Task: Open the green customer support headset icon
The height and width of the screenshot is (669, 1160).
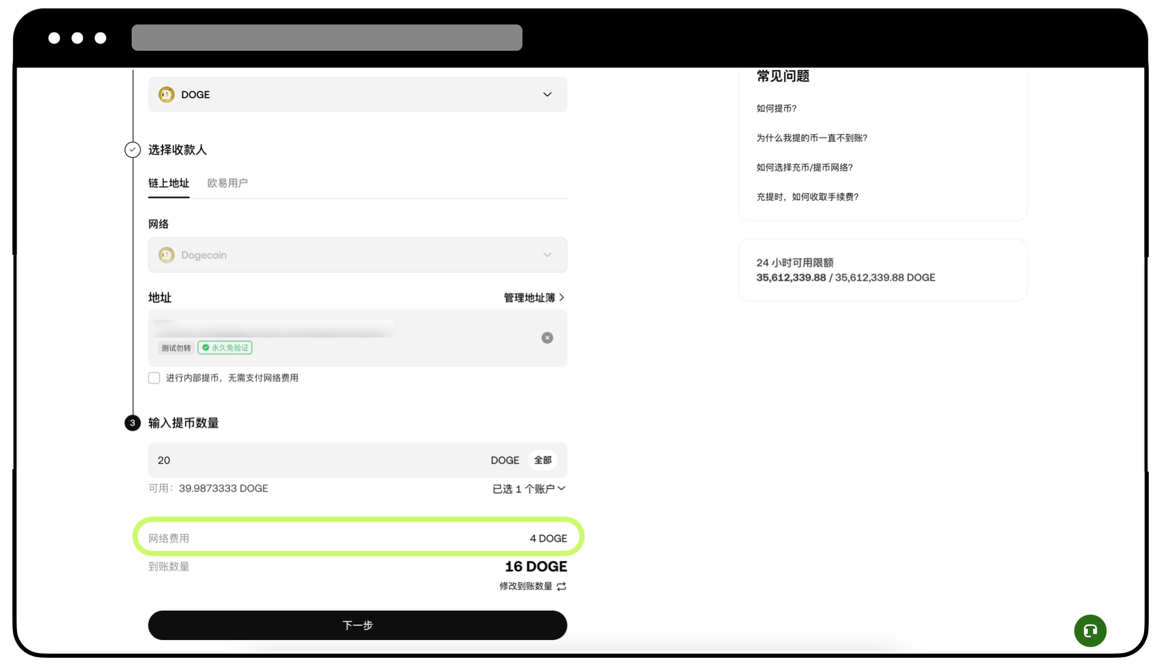Action: [x=1090, y=631]
